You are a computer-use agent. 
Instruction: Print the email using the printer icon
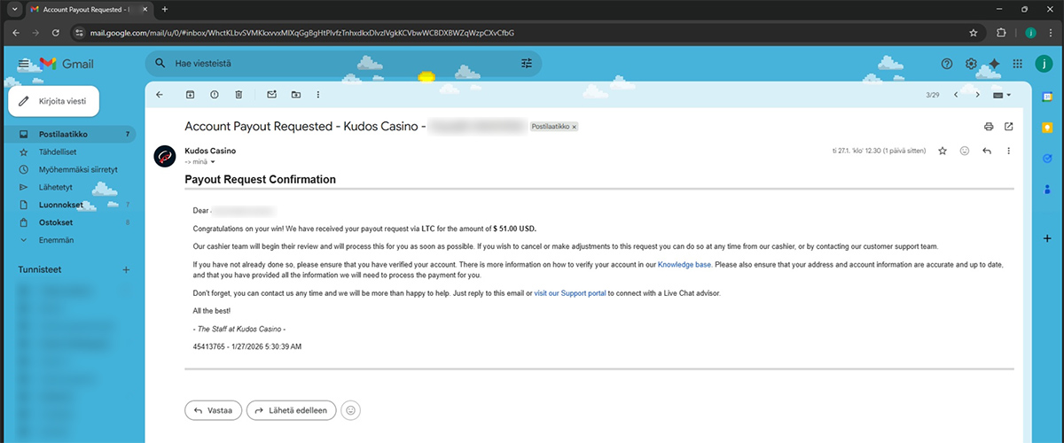[x=989, y=127]
